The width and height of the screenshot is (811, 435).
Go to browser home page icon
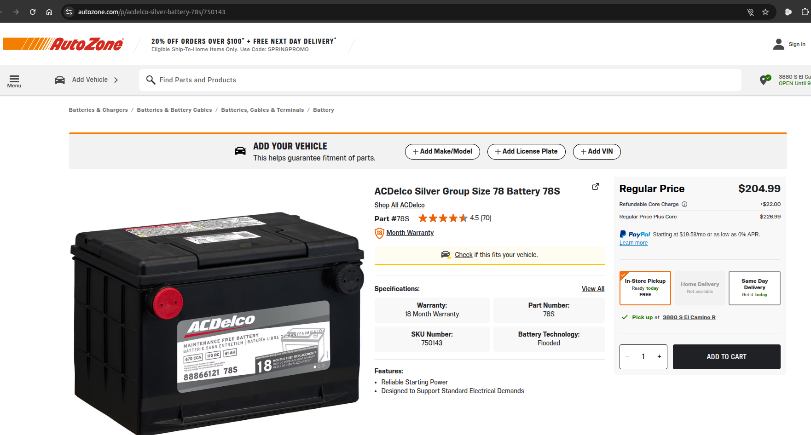pos(49,12)
